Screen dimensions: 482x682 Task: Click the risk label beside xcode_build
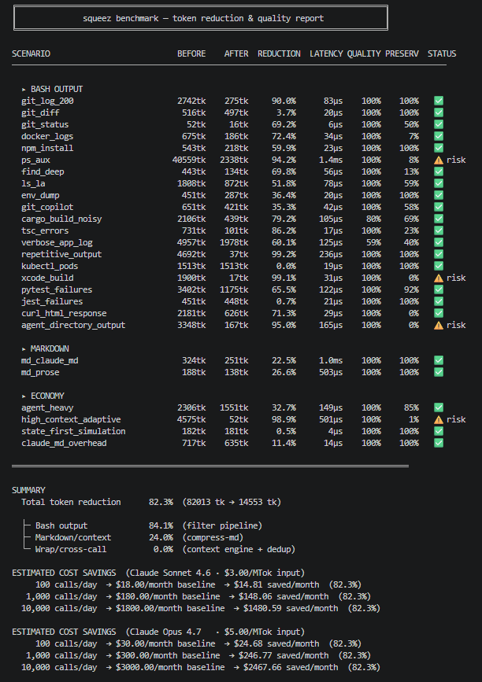pyautogui.click(x=456, y=278)
